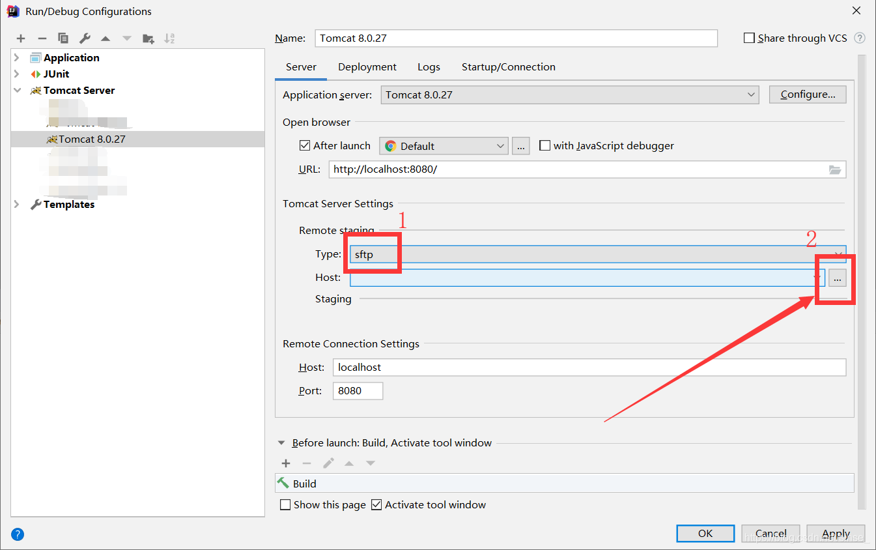Select the Build task row
The width and height of the screenshot is (876, 550).
tap(565, 484)
